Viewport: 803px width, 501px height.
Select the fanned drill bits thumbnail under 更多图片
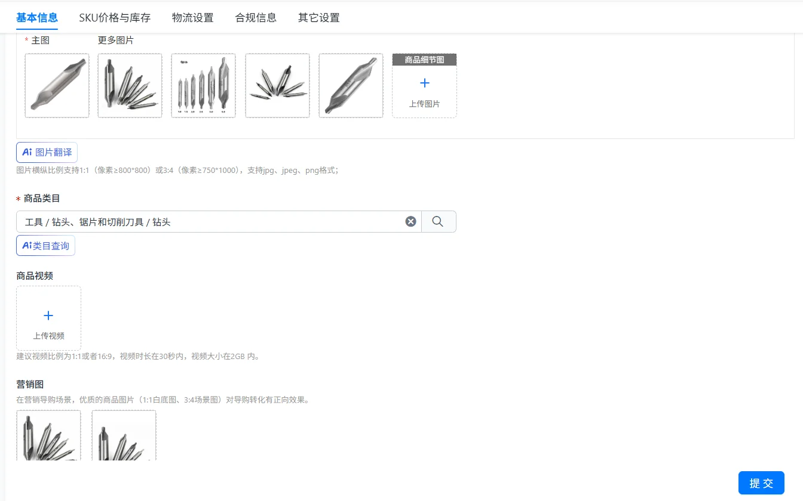pos(130,86)
